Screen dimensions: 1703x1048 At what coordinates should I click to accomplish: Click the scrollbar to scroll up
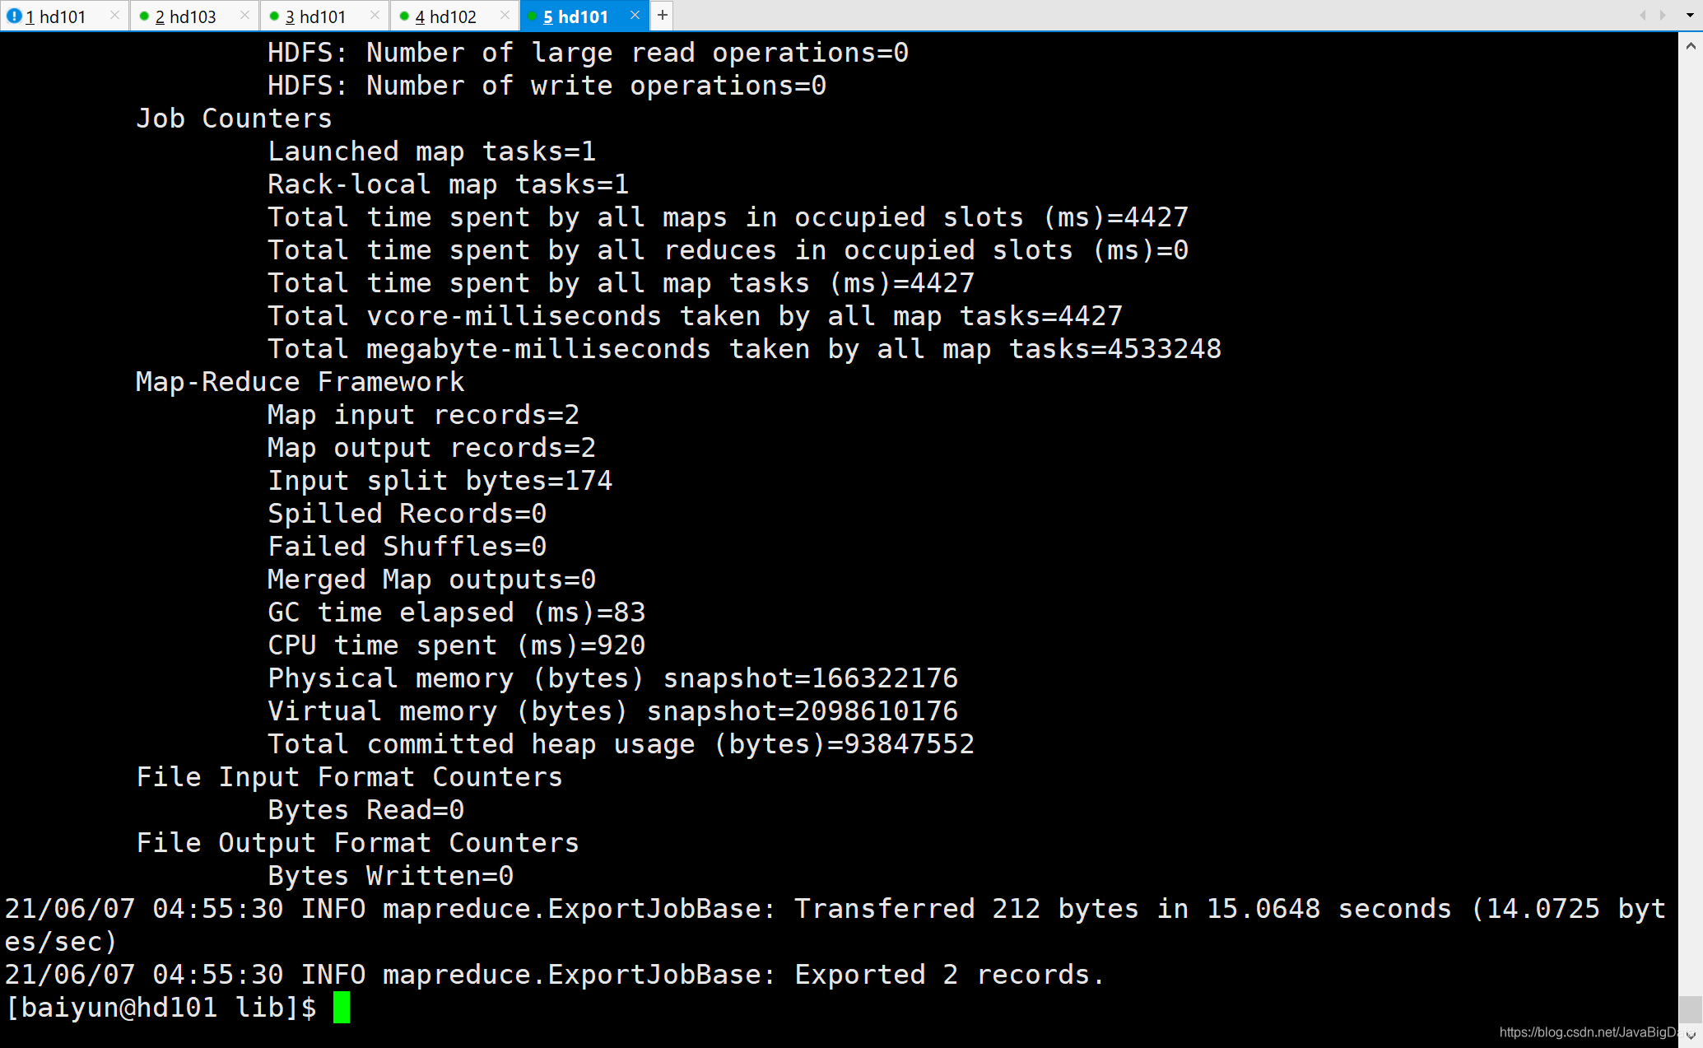pyautogui.click(x=1690, y=48)
